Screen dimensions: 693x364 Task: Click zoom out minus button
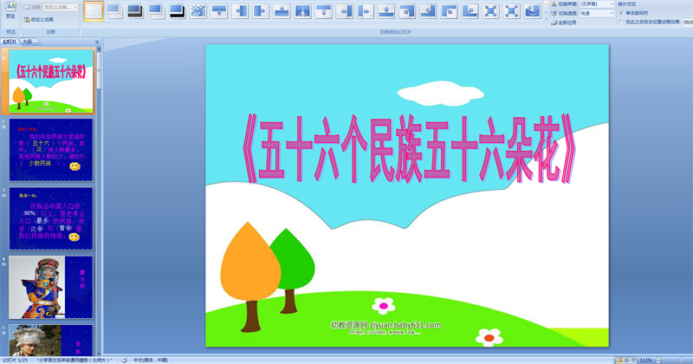(x=658, y=361)
